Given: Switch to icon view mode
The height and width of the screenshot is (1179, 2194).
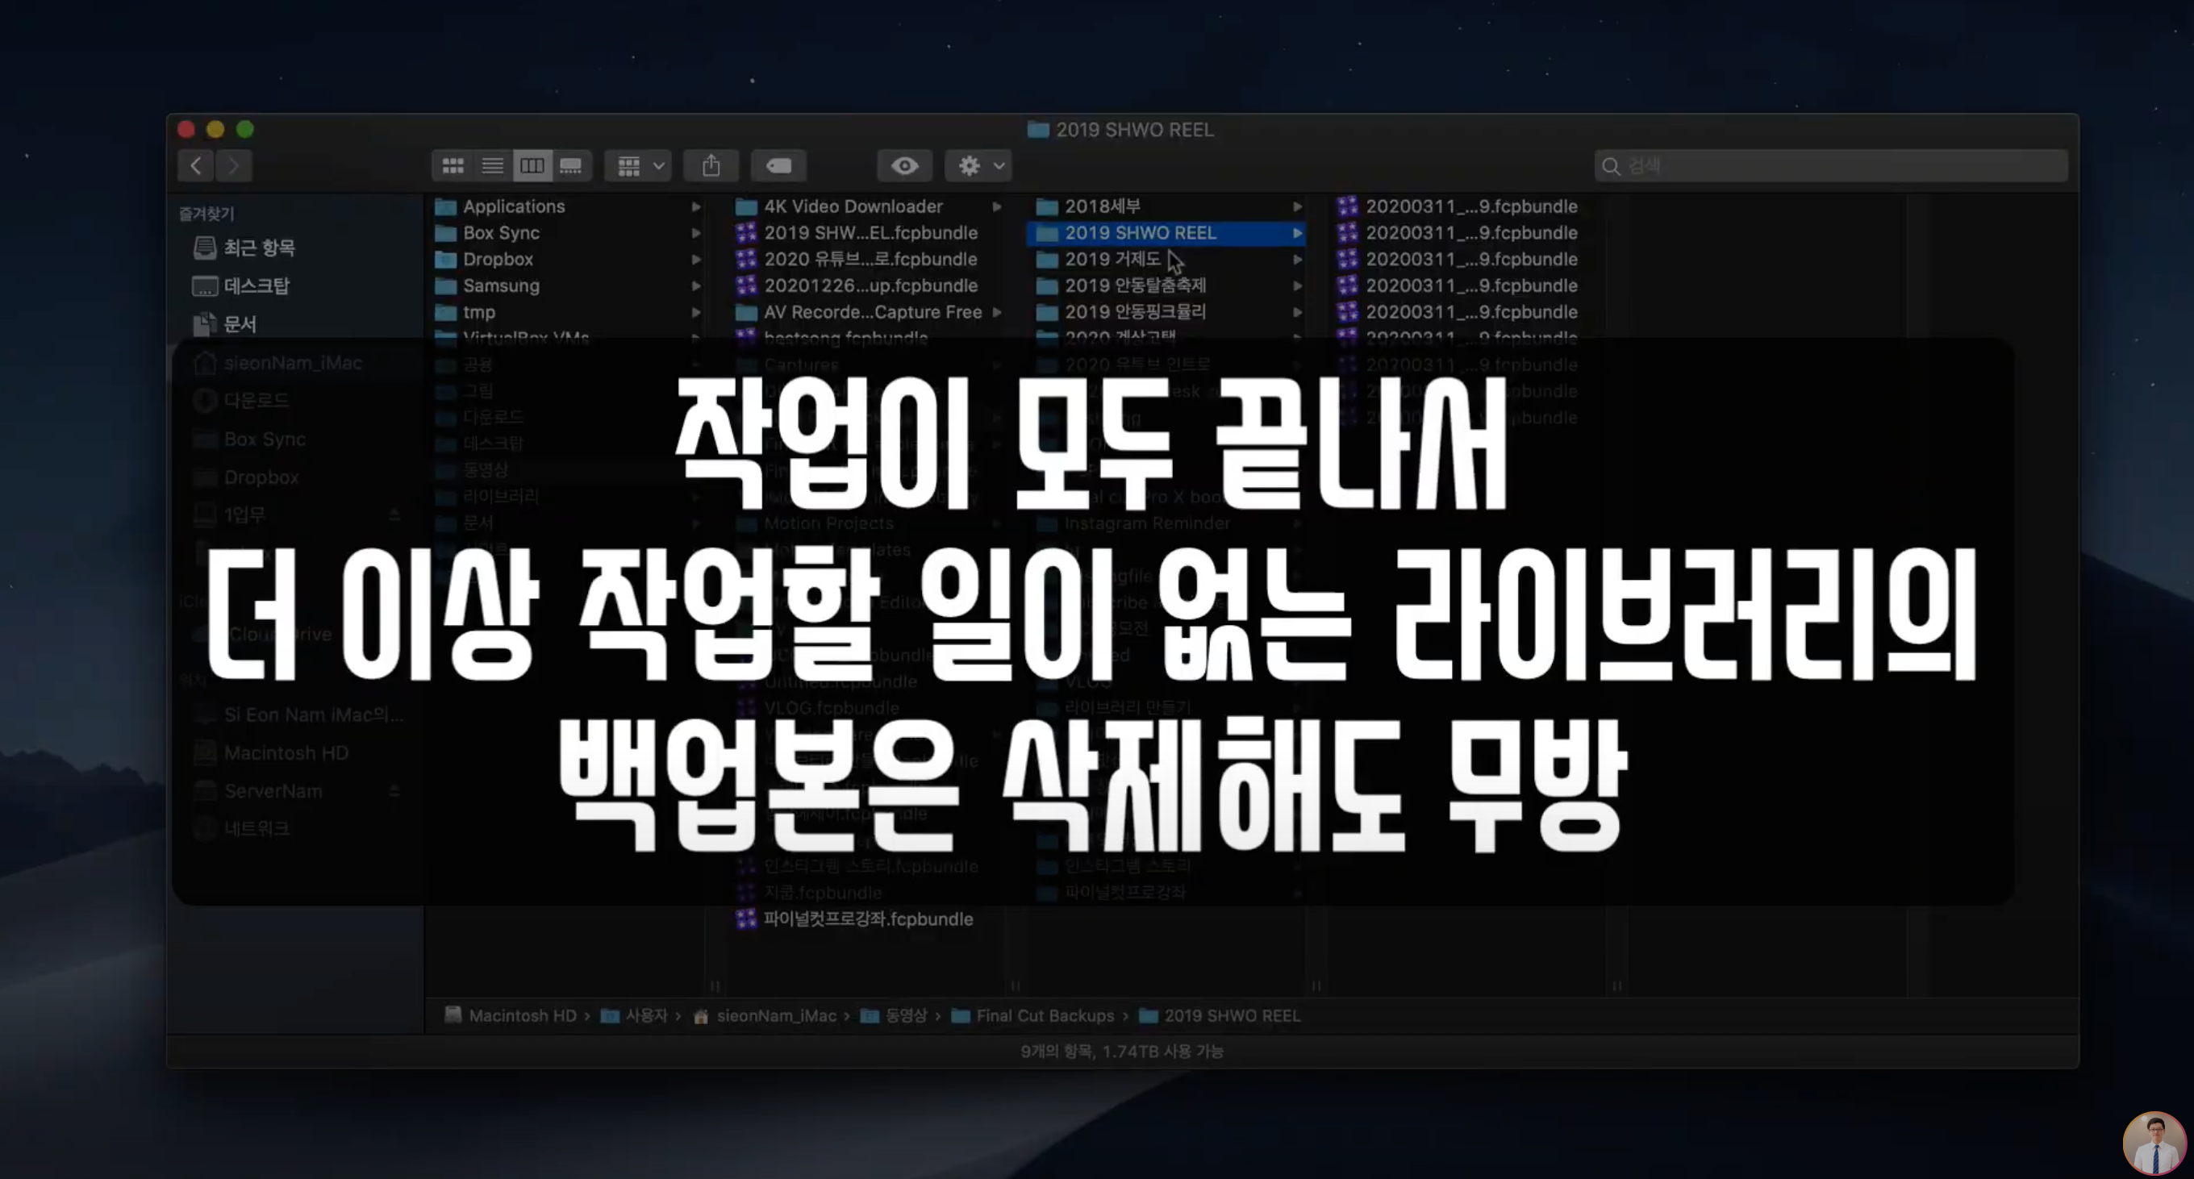Looking at the screenshot, I should click(x=453, y=165).
